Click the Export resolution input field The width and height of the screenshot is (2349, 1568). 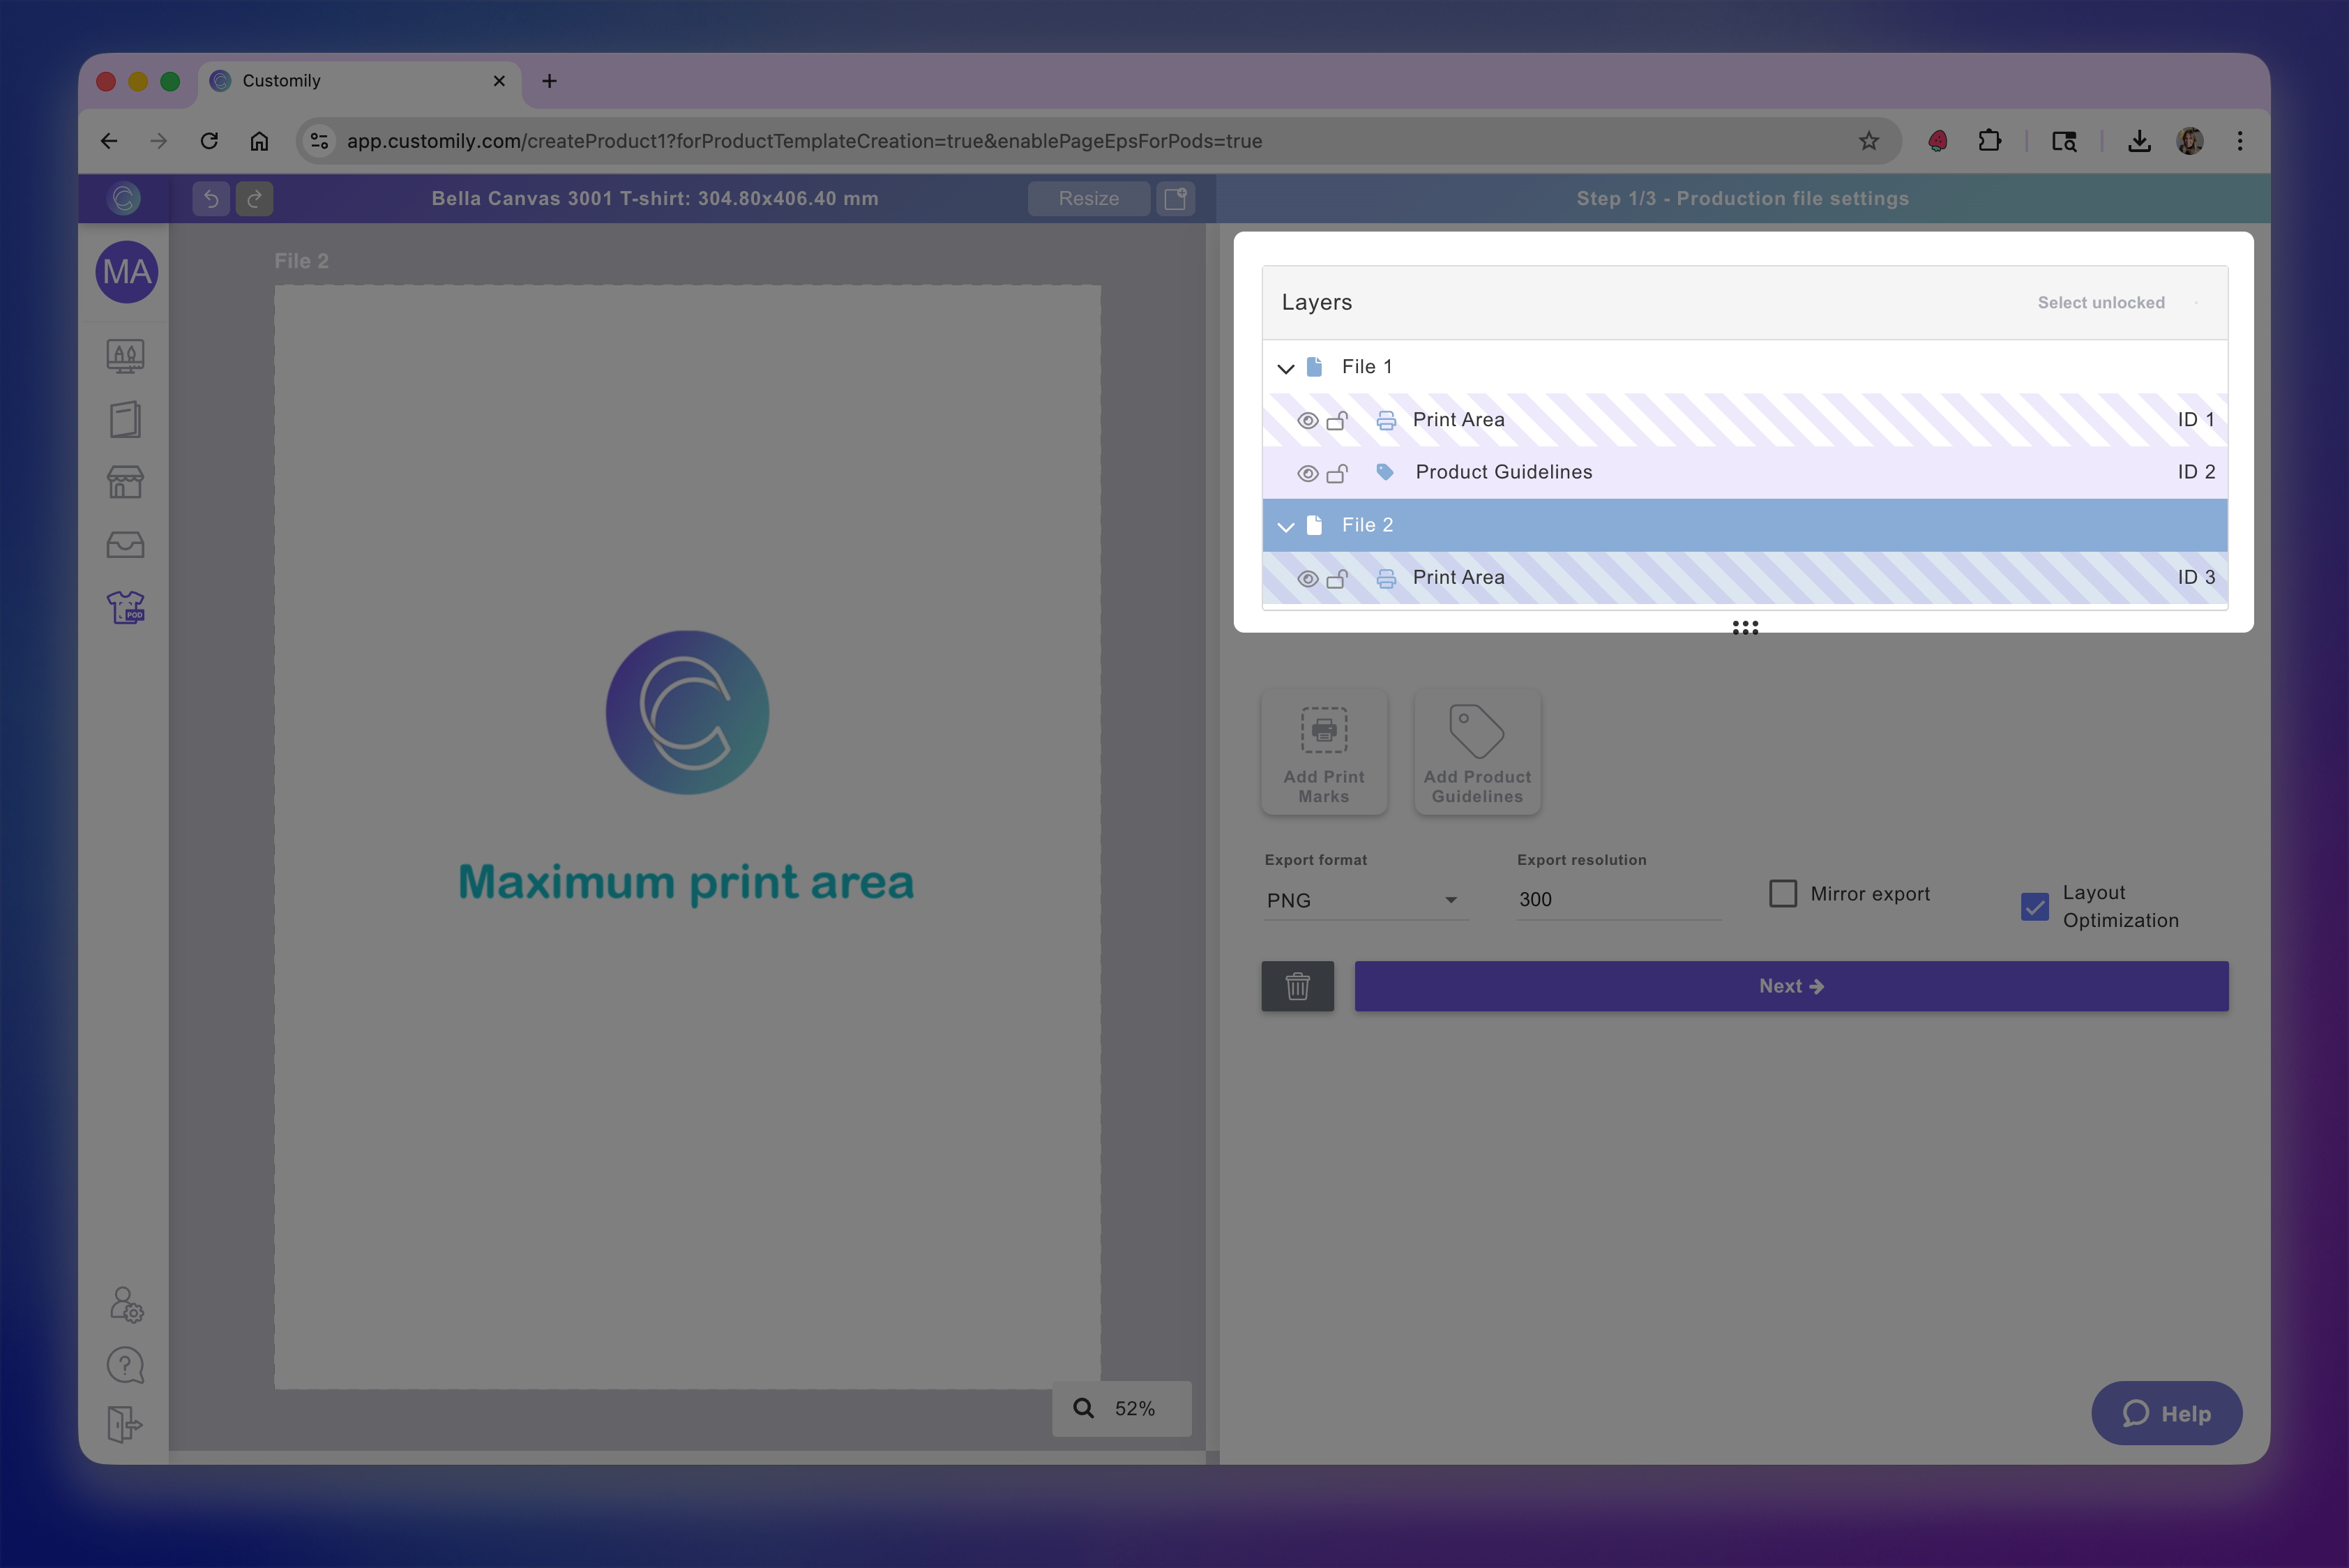(1617, 899)
